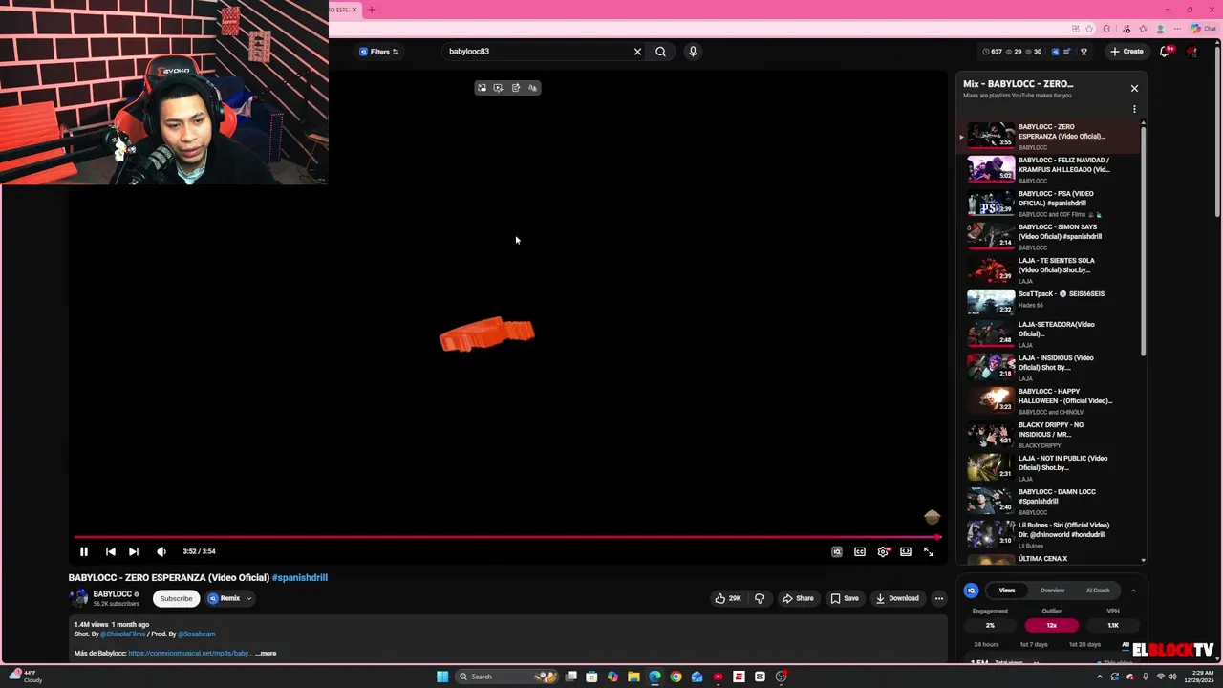The image size is (1223, 688).
Task: Open Mix playlist options three dots
Action: (x=1134, y=109)
